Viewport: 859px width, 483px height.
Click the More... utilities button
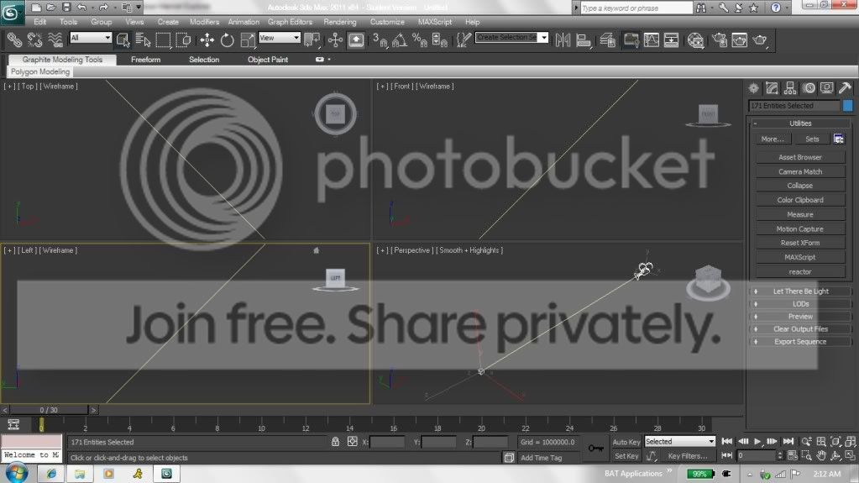pos(773,139)
